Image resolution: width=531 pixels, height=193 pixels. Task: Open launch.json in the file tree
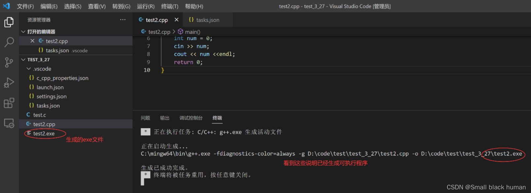(50, 87)
